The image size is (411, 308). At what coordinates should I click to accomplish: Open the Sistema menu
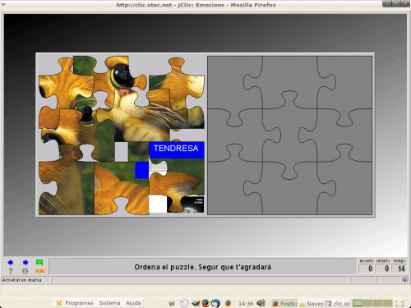tap(109, 303)
